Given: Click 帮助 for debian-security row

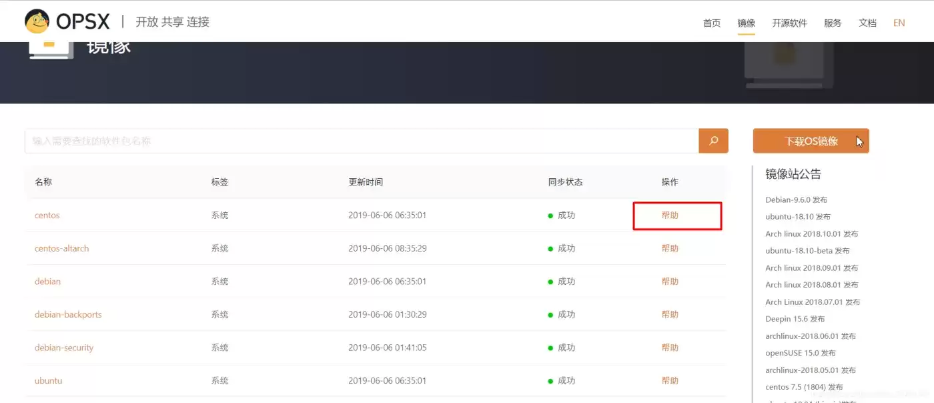Looking at the screenshot, I should [670, 348].
